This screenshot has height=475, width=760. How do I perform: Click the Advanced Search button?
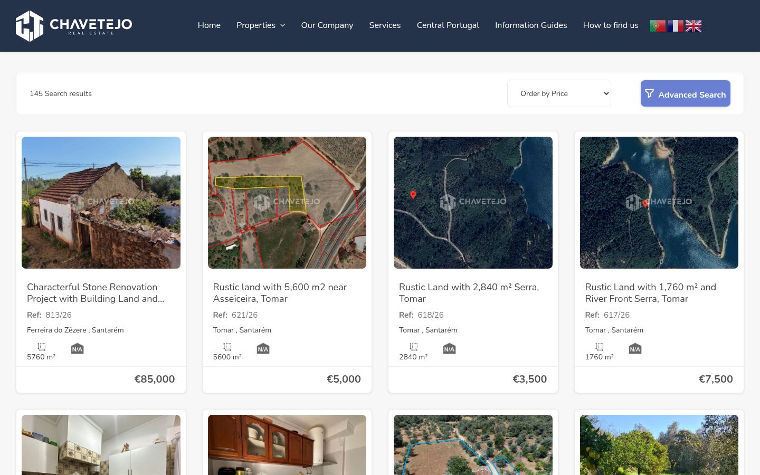click(x=686, y=93)
